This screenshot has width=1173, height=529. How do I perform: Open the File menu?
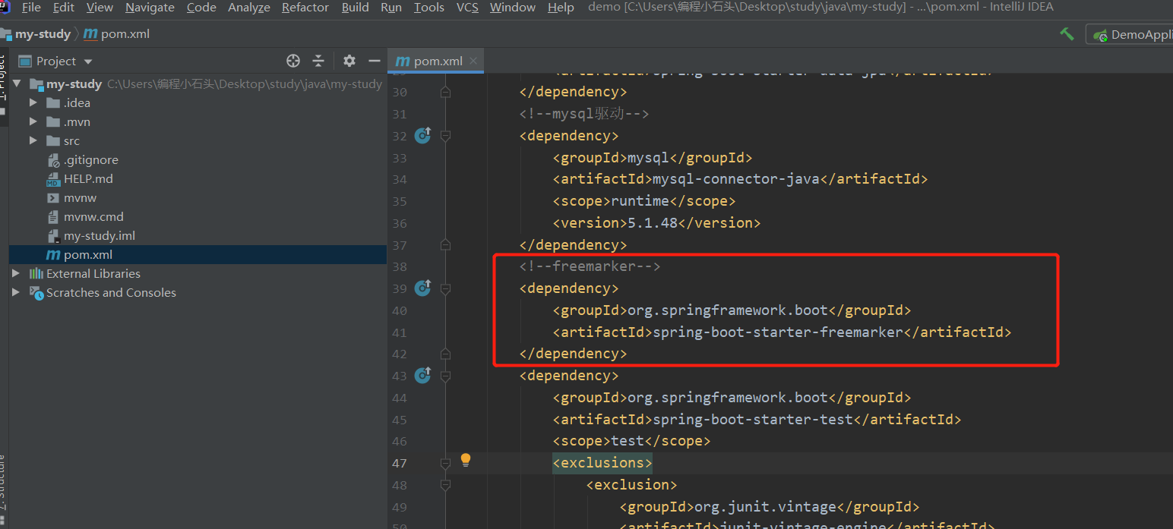pos(31,8)
